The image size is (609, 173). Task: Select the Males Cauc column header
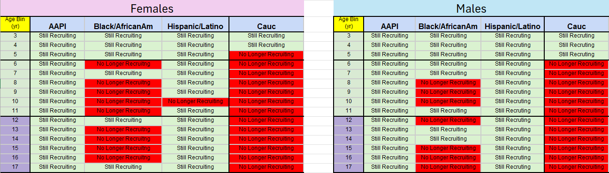coord(576,26)
